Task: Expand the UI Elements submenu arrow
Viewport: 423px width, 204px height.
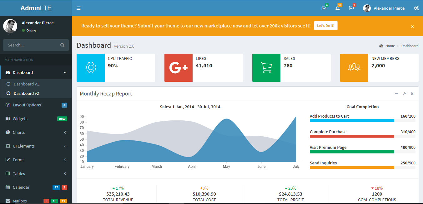Action: click(65, 146)
